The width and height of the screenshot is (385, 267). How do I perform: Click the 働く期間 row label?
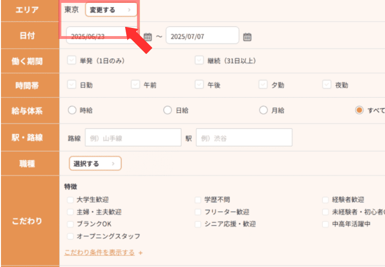(x=27, y=61)
